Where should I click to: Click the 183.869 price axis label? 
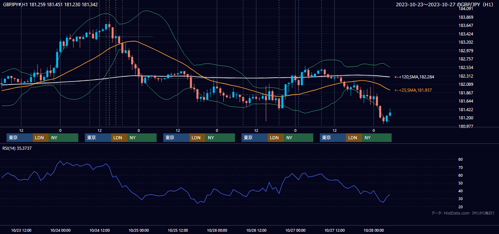pyautogui.click(x=465, y=17)
